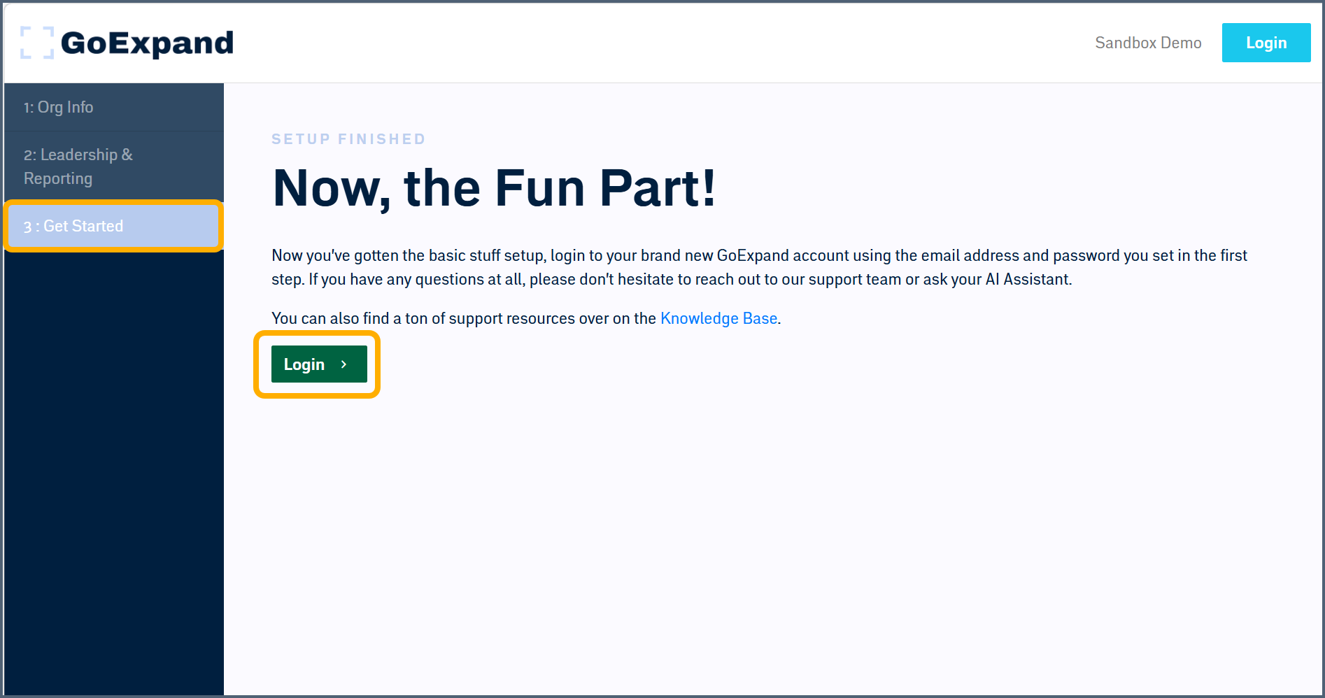Click the GoExpand bracket logo icon
Image resolution: width=1325 pixels, height=698 pixels.
37,43
